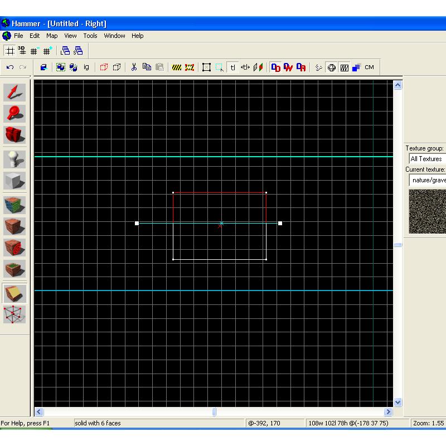Open the Texture group dropdown
The image size is (446, 446).
coord(426,159)
